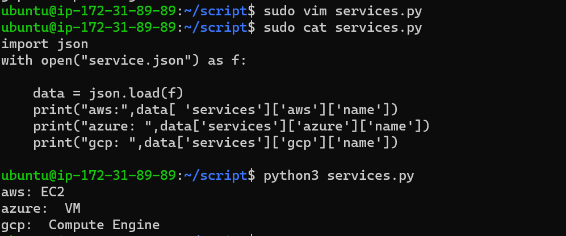566x236 pixels.
Task: Click the 'sudo vim services.py' command text
Action: point(342,11)
